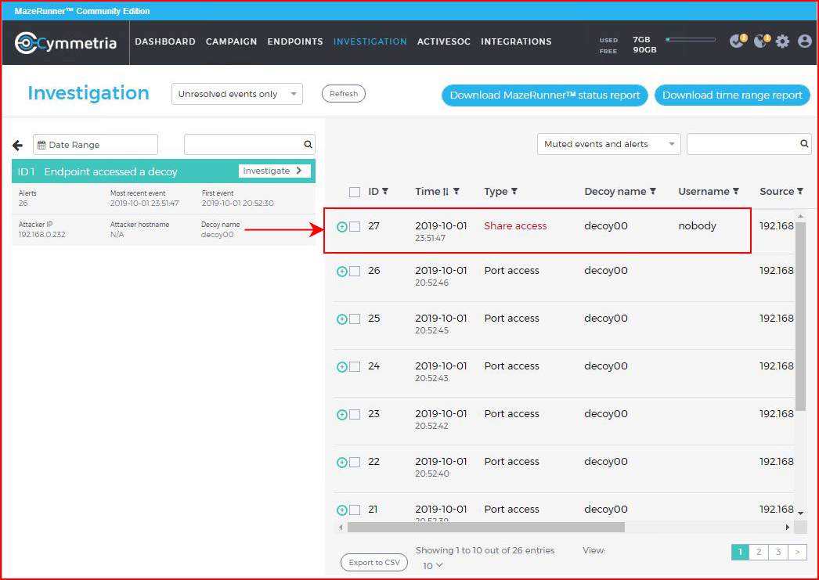Toggle the select-all checkbox in table header

355,192
